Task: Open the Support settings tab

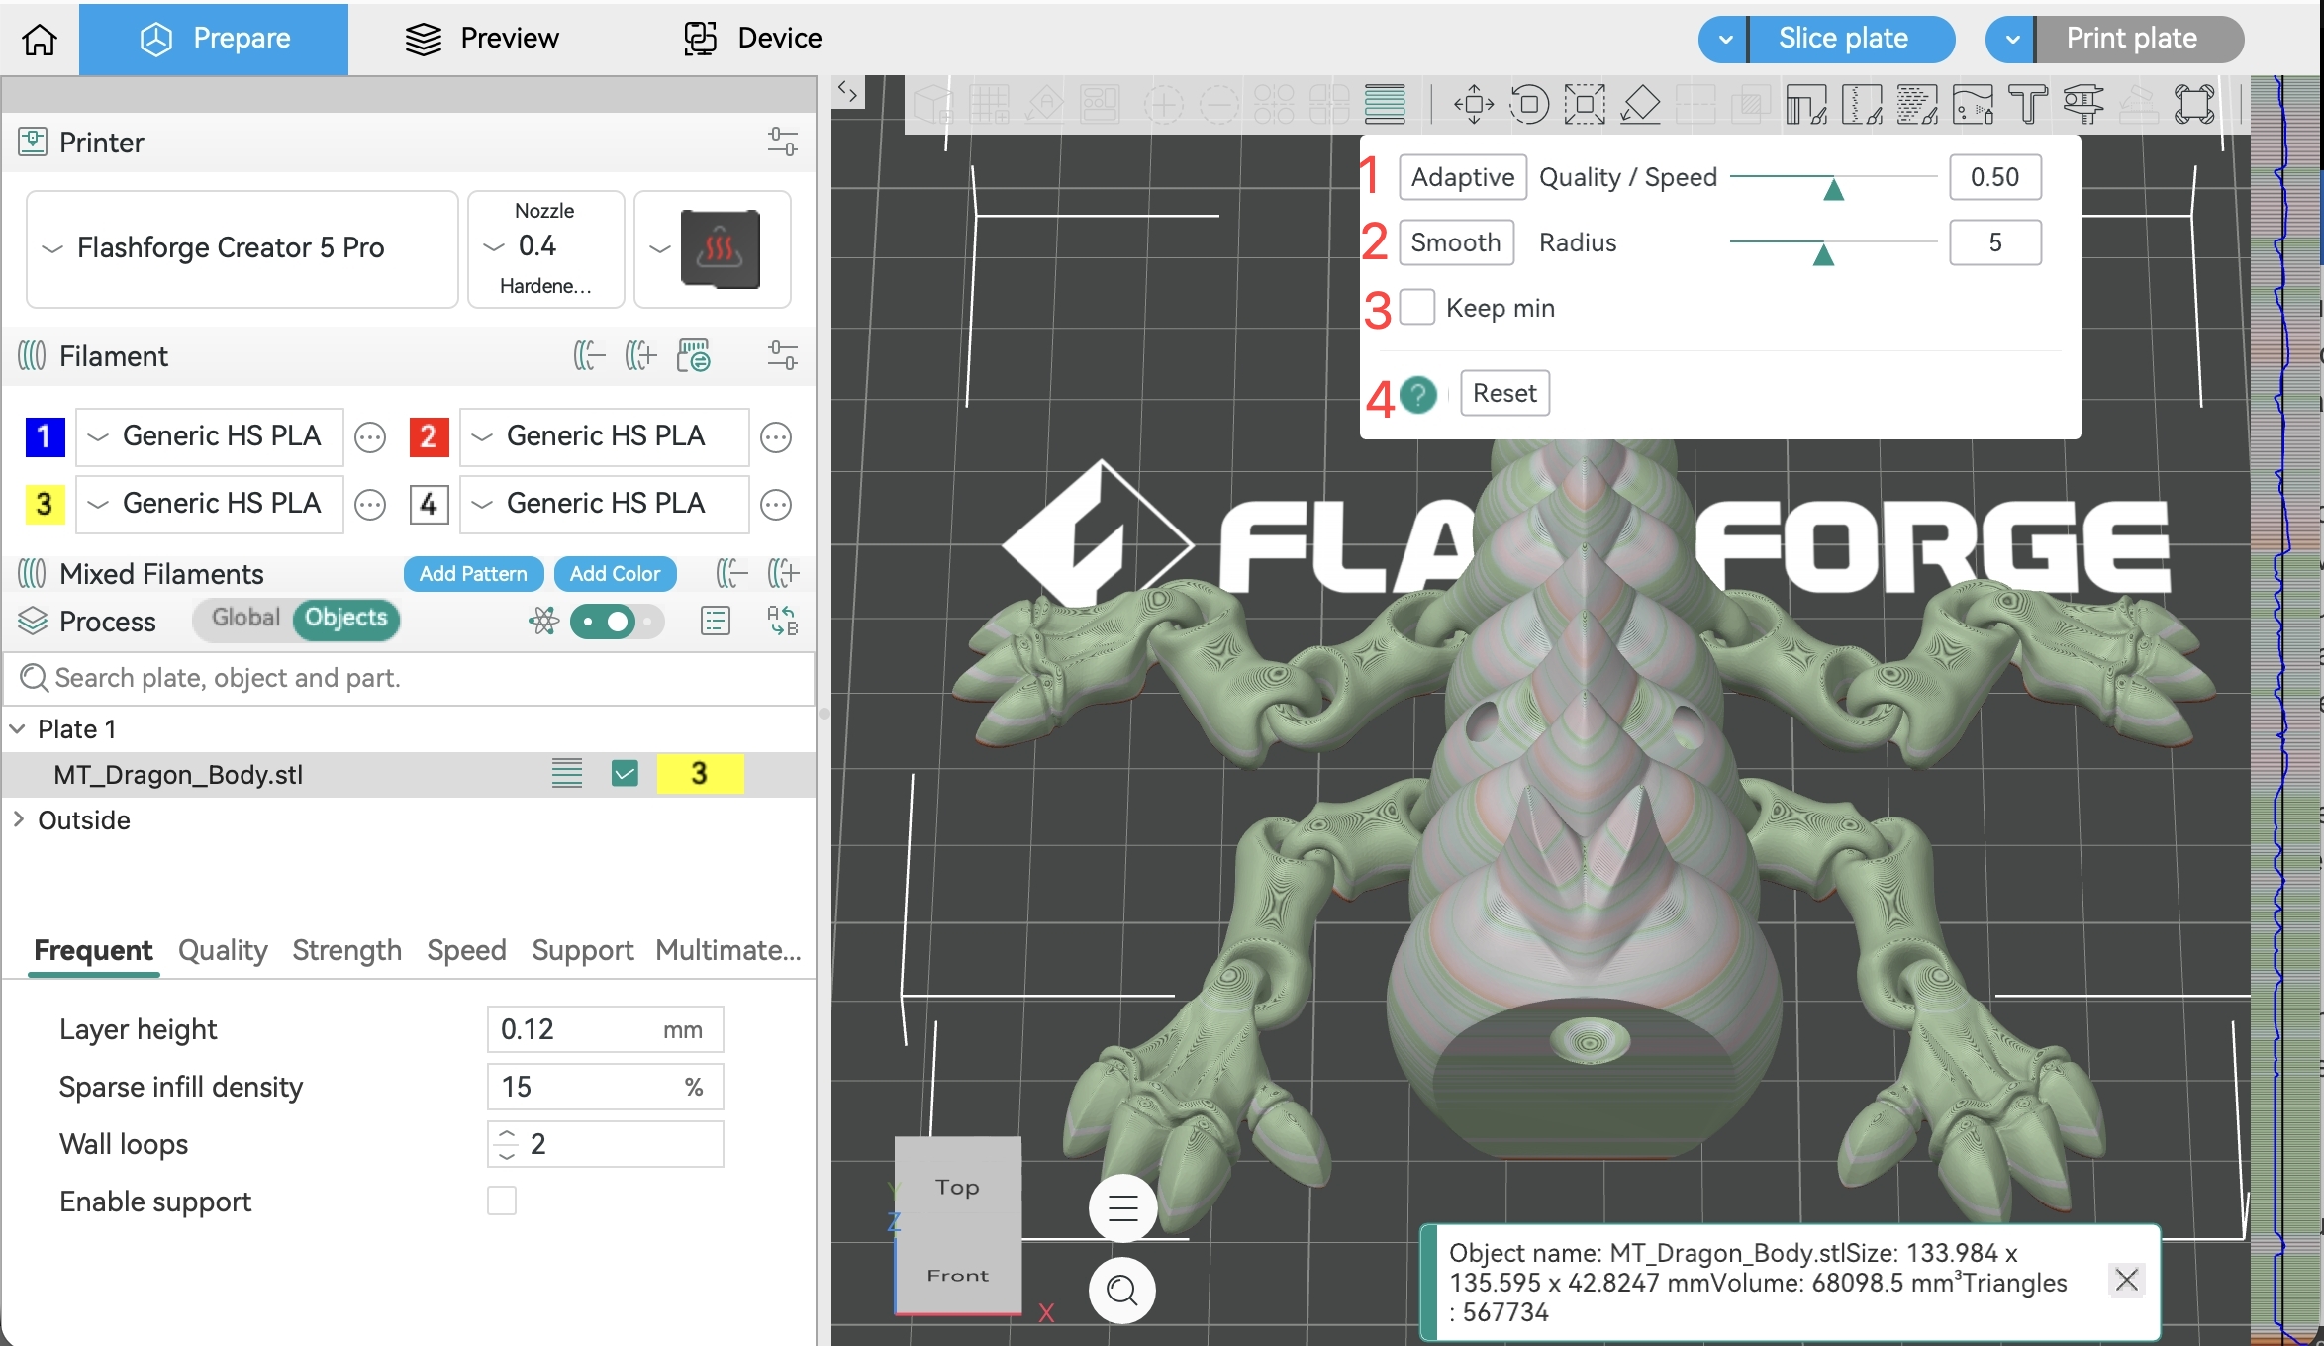Action: 582,950
